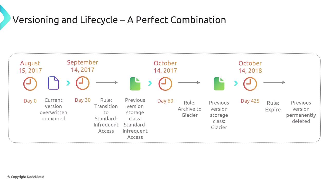Click the arrow after the Day 30 clock

click(x=107, y=82)
